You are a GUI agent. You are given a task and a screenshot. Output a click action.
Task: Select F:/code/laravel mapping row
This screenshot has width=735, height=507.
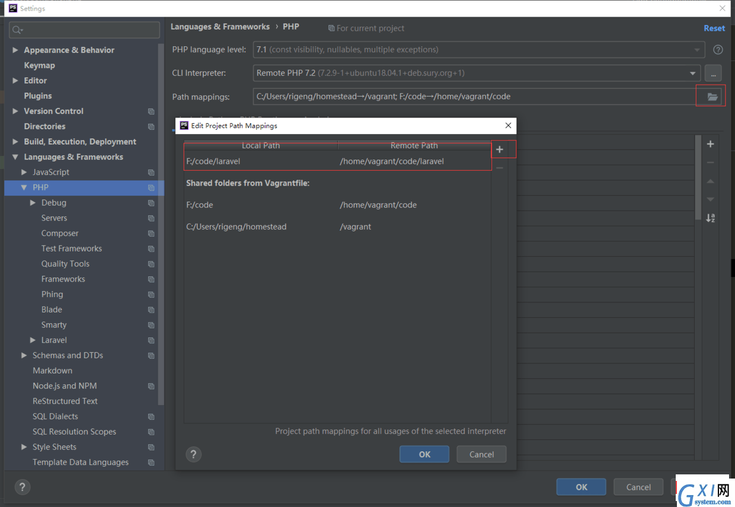point(337,161)
